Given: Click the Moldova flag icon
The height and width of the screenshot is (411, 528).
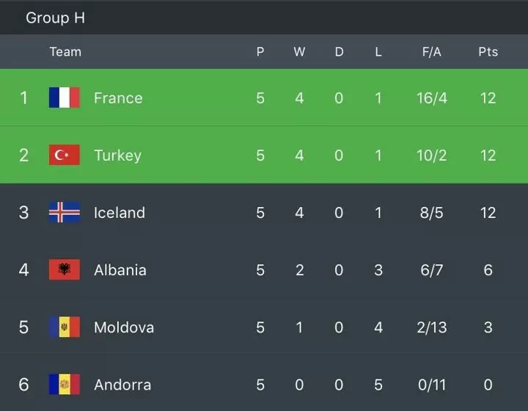Looking at the screenshot, I should (x=65, y=327).
